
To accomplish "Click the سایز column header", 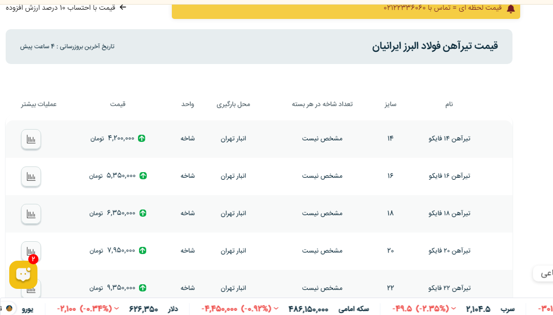I will point(390,104).
